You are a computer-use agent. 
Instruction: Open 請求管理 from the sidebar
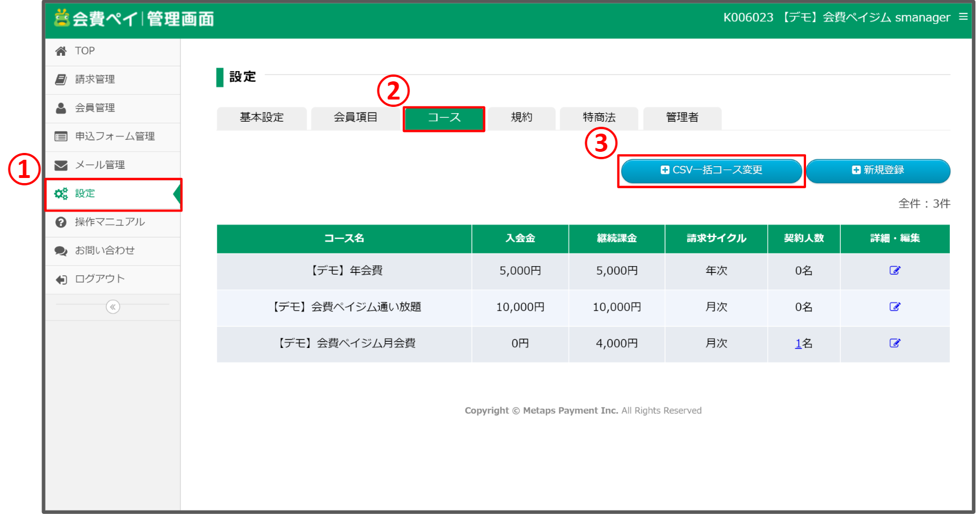[94, 80]
